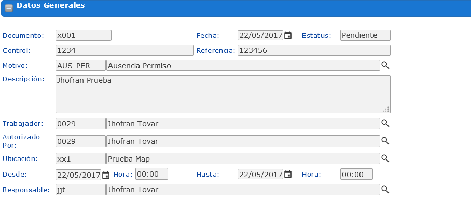Select the Responsable code field jjt
The width and height of the screenshot is (471, 203).
pos(80,190)
